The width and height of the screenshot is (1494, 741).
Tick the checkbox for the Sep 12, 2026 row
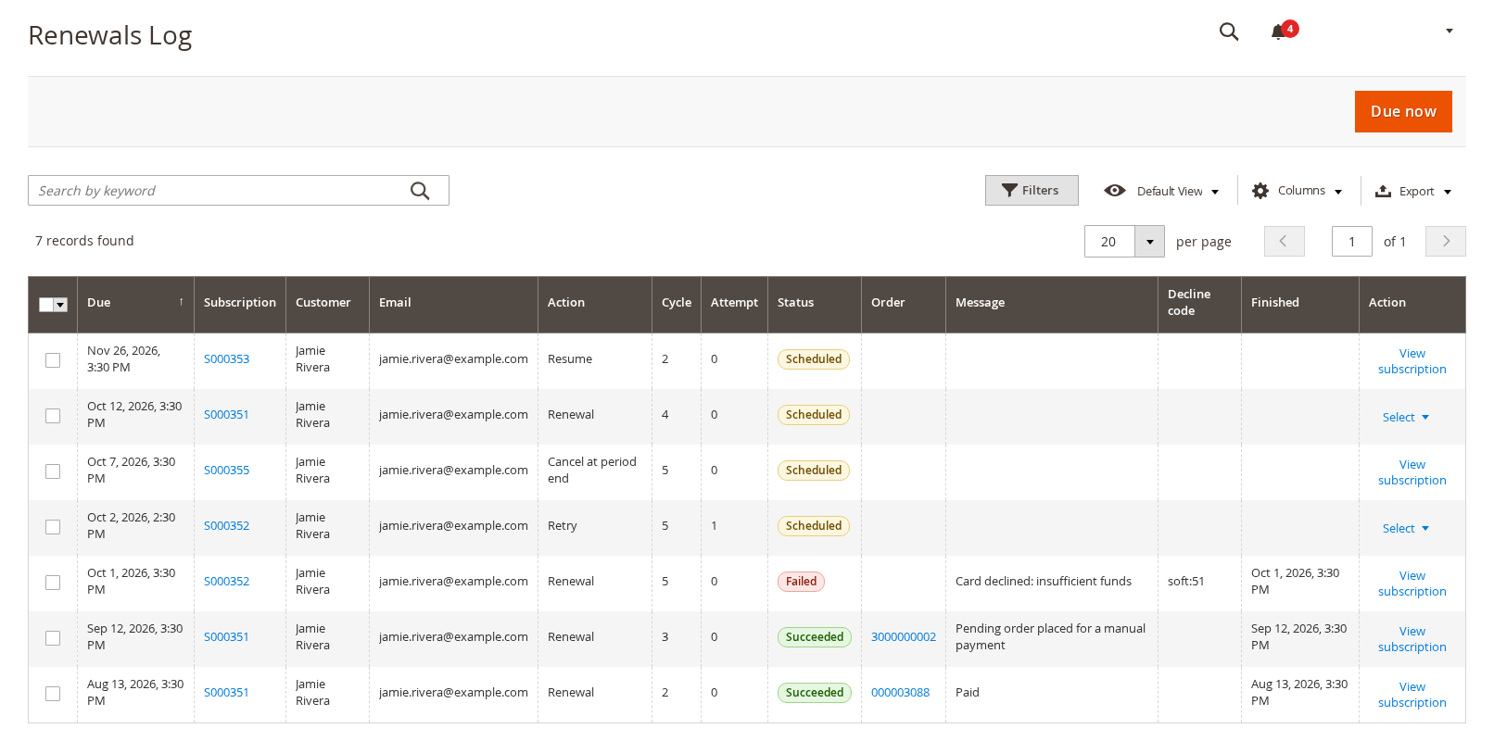click(x=53, y=638)
